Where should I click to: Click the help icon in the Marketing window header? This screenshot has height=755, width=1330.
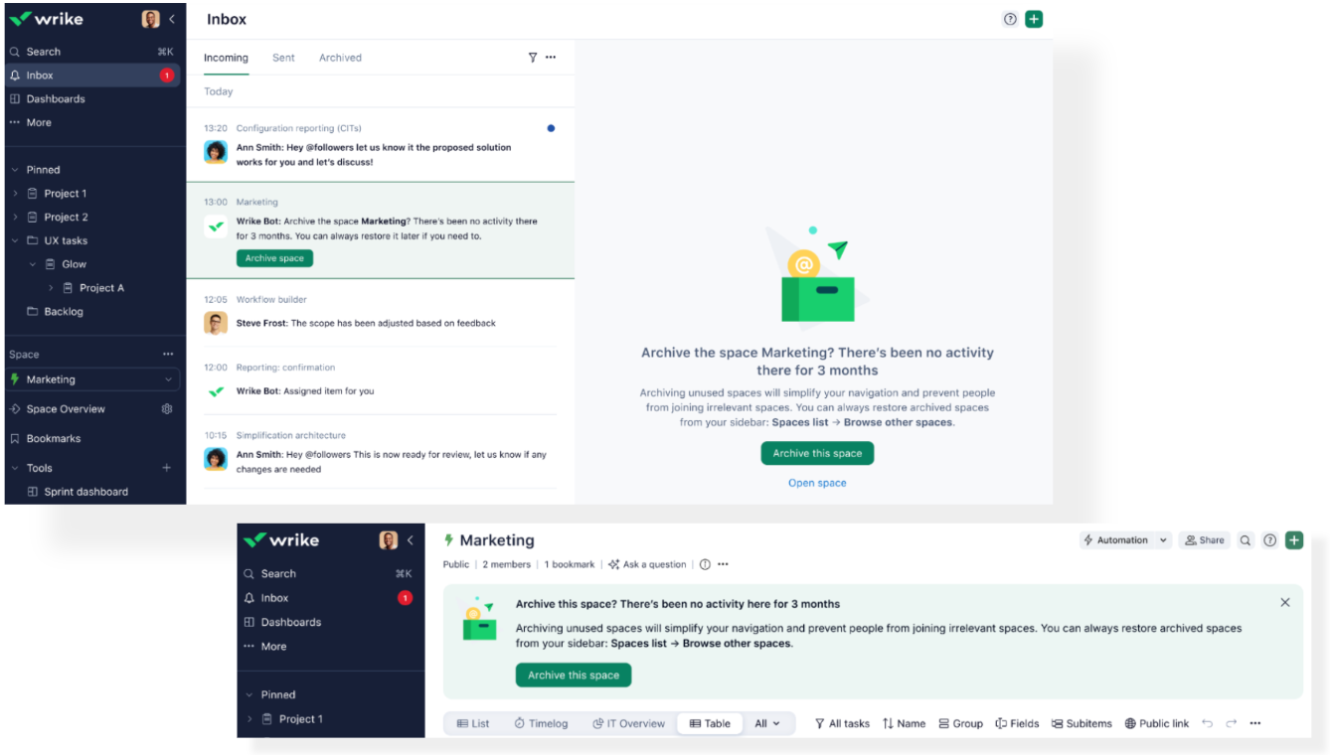[1269, 540]
